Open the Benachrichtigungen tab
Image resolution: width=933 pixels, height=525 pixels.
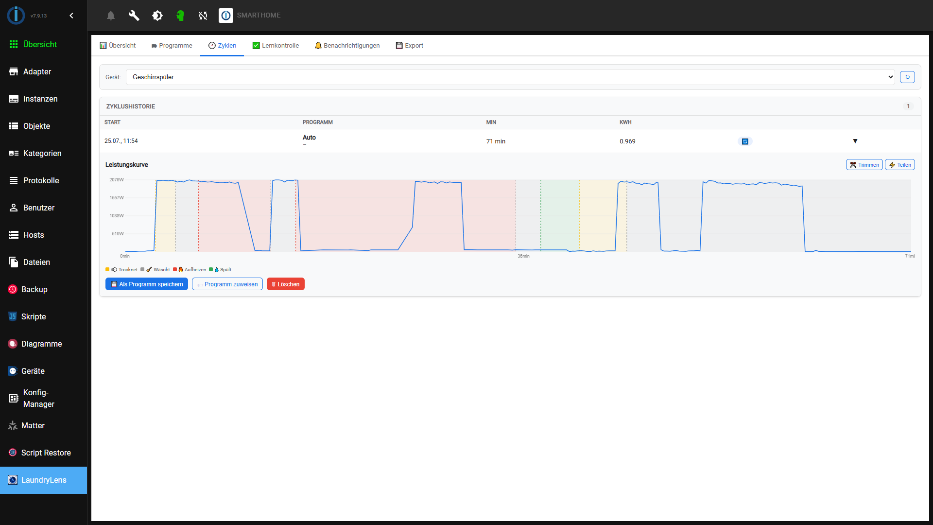(x=347, y=45)
